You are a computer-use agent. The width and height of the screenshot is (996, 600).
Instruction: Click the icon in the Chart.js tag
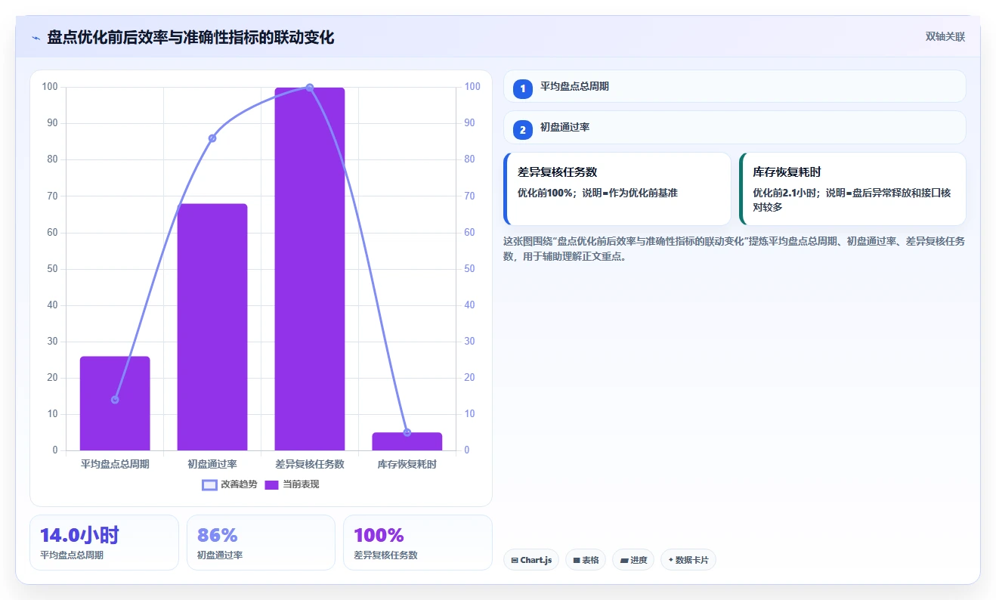pyautogui.click(x=515, y=561)
